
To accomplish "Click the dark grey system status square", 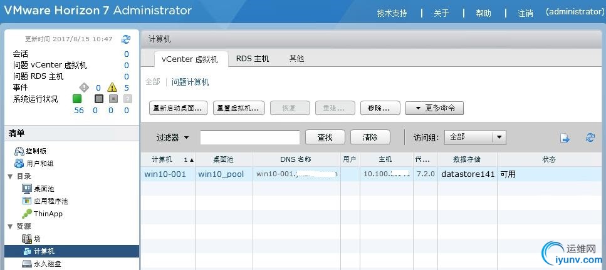I will tap(99, 99).
